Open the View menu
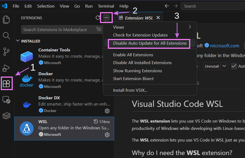 tap(65, 6)
